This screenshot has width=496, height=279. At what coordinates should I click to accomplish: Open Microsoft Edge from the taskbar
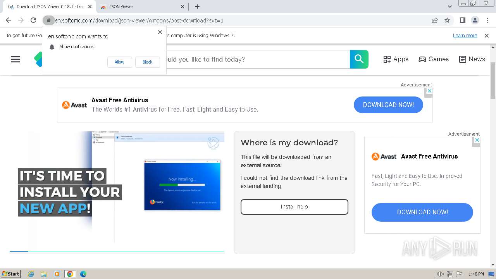coord(83,274)
